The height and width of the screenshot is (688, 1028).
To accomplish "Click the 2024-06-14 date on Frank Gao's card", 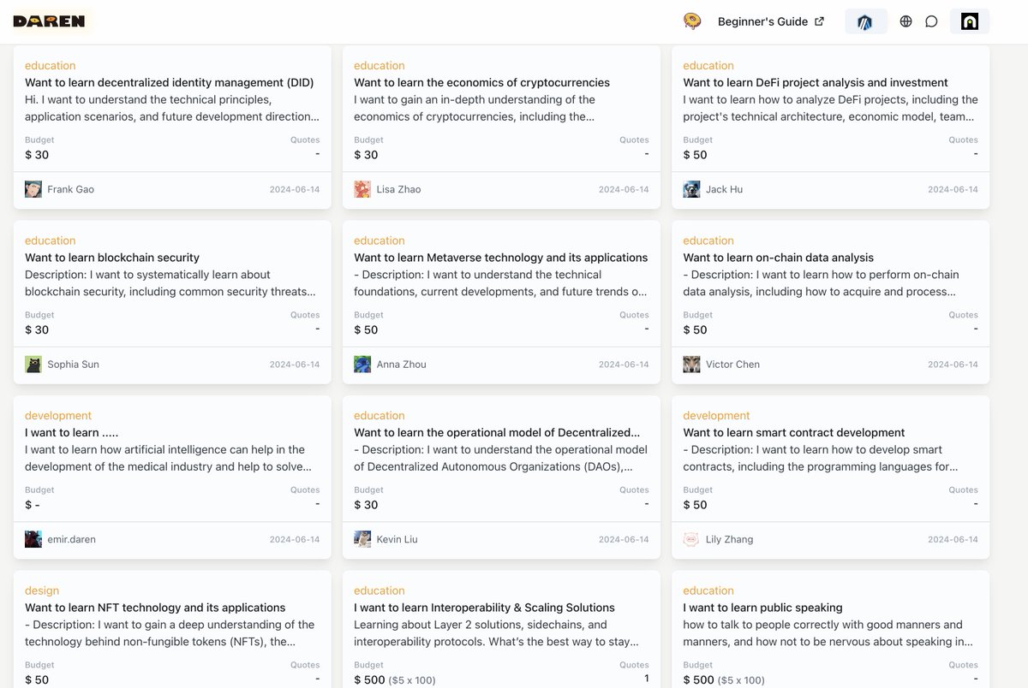I will (295, 189).
